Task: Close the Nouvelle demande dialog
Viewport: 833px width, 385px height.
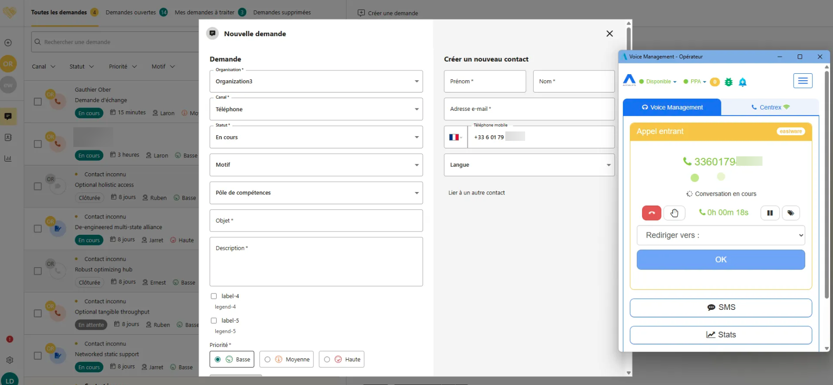Action: click(609, 34)
